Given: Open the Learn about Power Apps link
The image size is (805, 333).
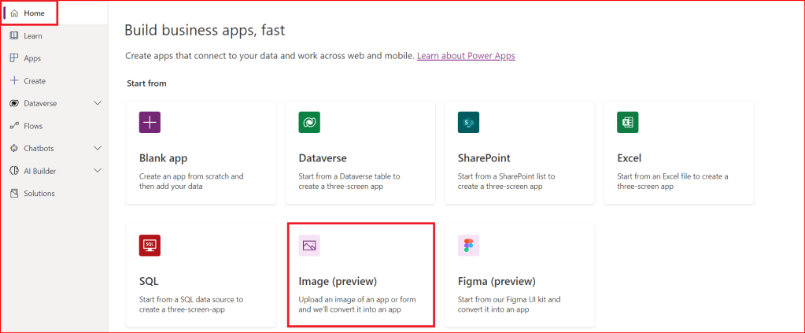Looking at the screenshot, I should tap(466, 56).
